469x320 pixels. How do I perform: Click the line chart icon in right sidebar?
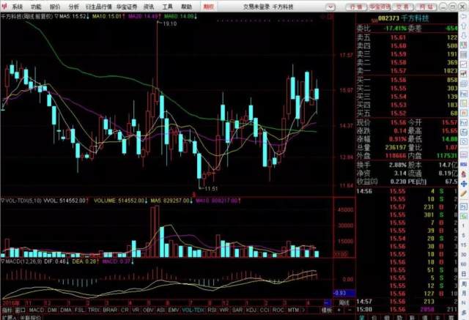point(464,64)
